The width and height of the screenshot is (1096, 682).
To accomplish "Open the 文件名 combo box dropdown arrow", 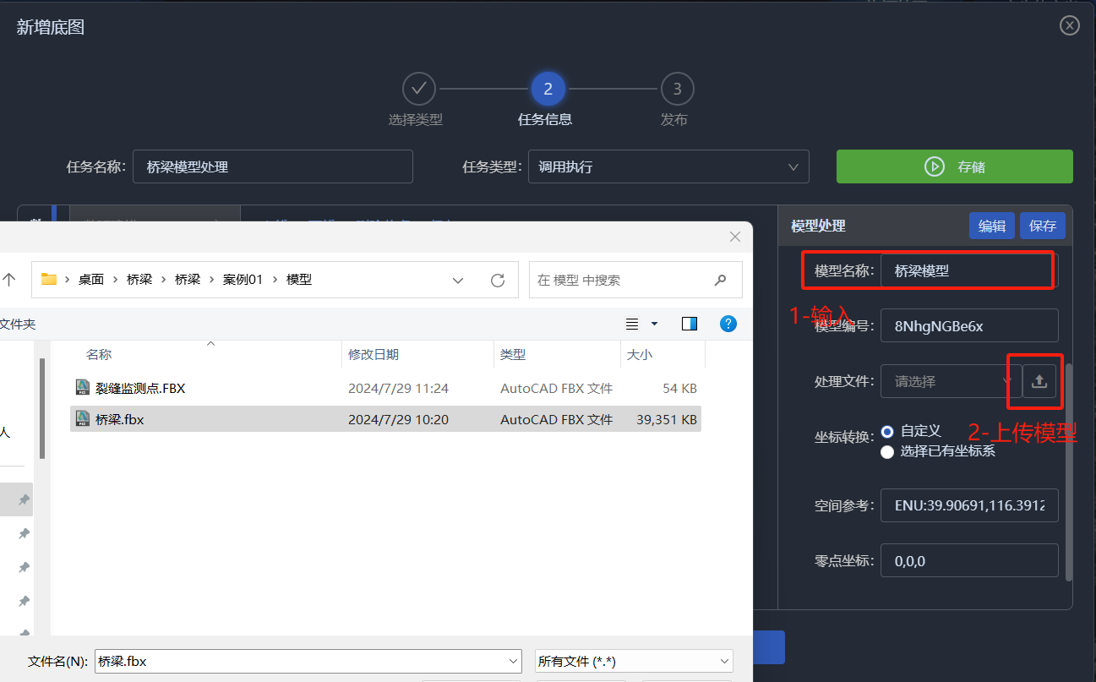I will [514, 662].
